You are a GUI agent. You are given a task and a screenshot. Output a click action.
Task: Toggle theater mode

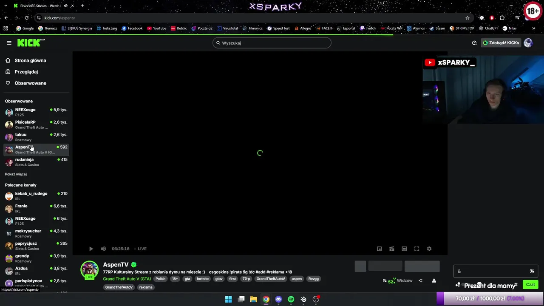[404, 249]
